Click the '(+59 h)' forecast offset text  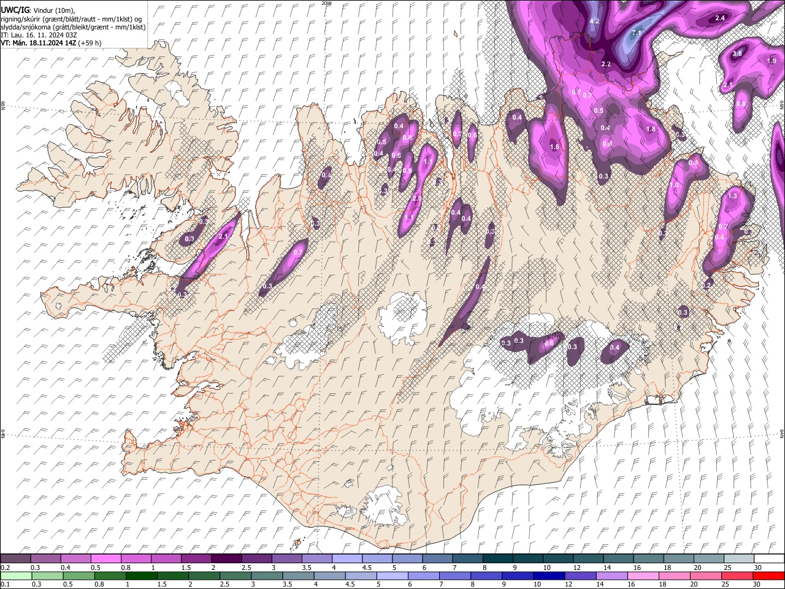90,43
